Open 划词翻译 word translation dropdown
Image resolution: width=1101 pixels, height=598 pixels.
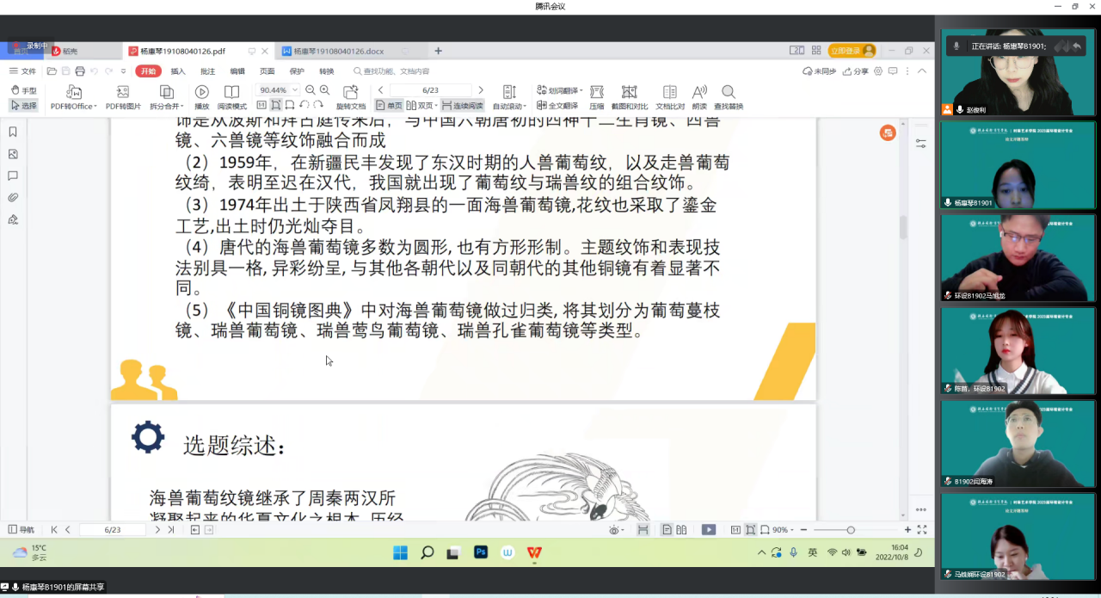pyautogui.click(x=560, y=90)
